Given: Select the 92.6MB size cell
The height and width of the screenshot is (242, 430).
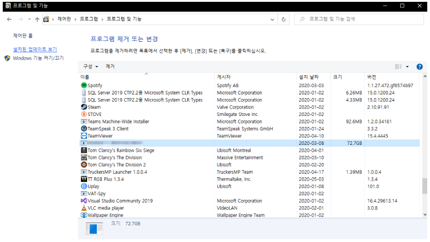Looking at the screenshot, I should [354, 121].
